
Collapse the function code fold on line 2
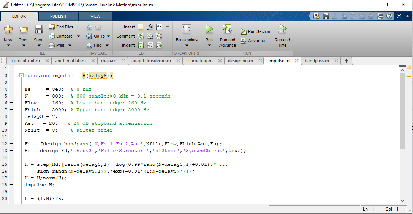click(22, 76)
